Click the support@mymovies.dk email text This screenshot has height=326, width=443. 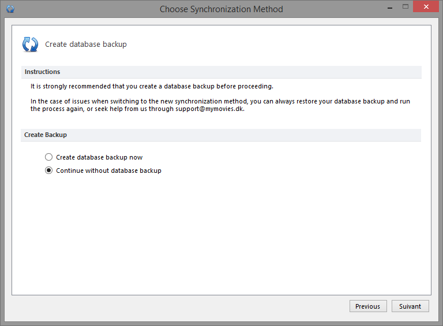point(209,109)
